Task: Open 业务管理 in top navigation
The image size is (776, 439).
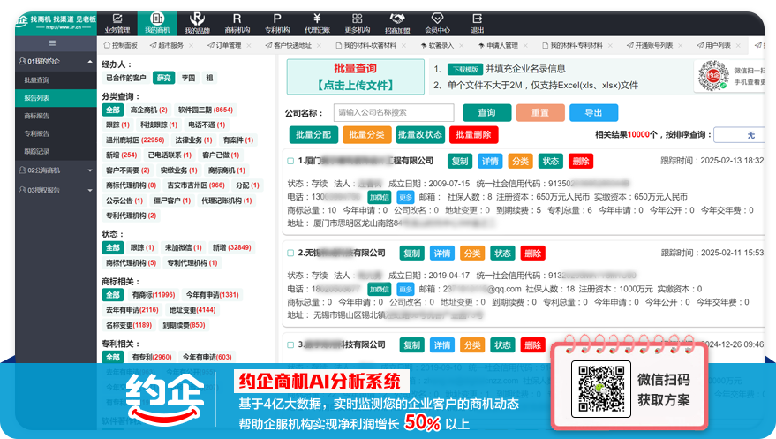Action: pyautogui.click(x=117, y=23)
